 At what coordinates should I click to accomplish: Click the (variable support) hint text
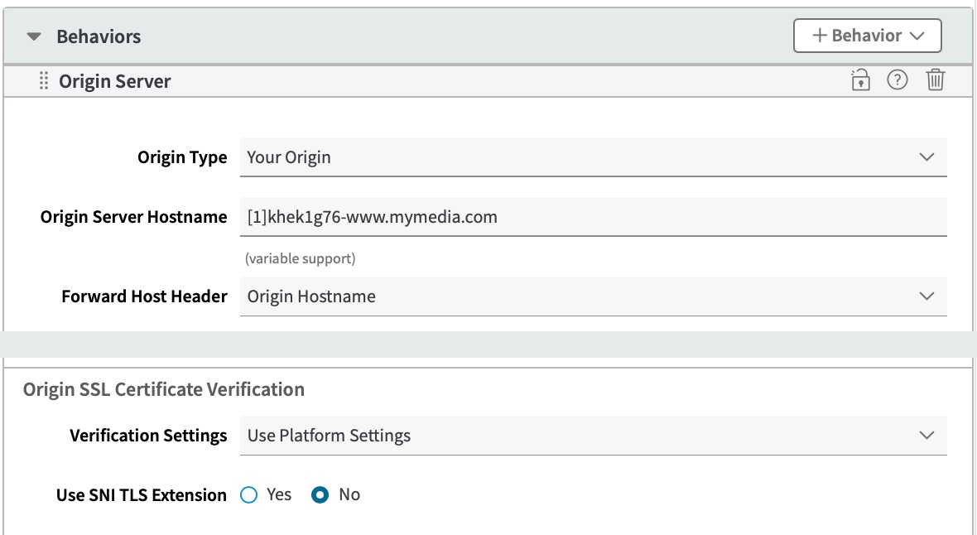tap(300, 259)
